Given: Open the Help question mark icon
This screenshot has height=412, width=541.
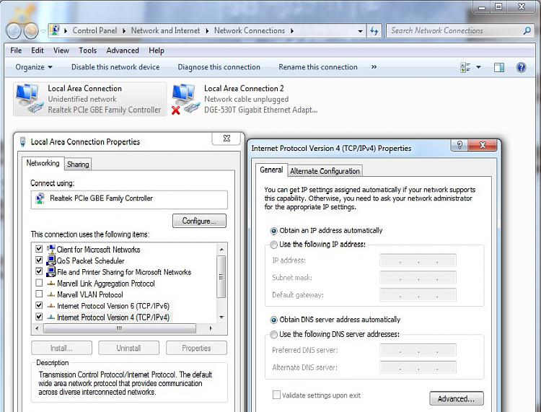Looking at the screenshot, I should point(522,67).
